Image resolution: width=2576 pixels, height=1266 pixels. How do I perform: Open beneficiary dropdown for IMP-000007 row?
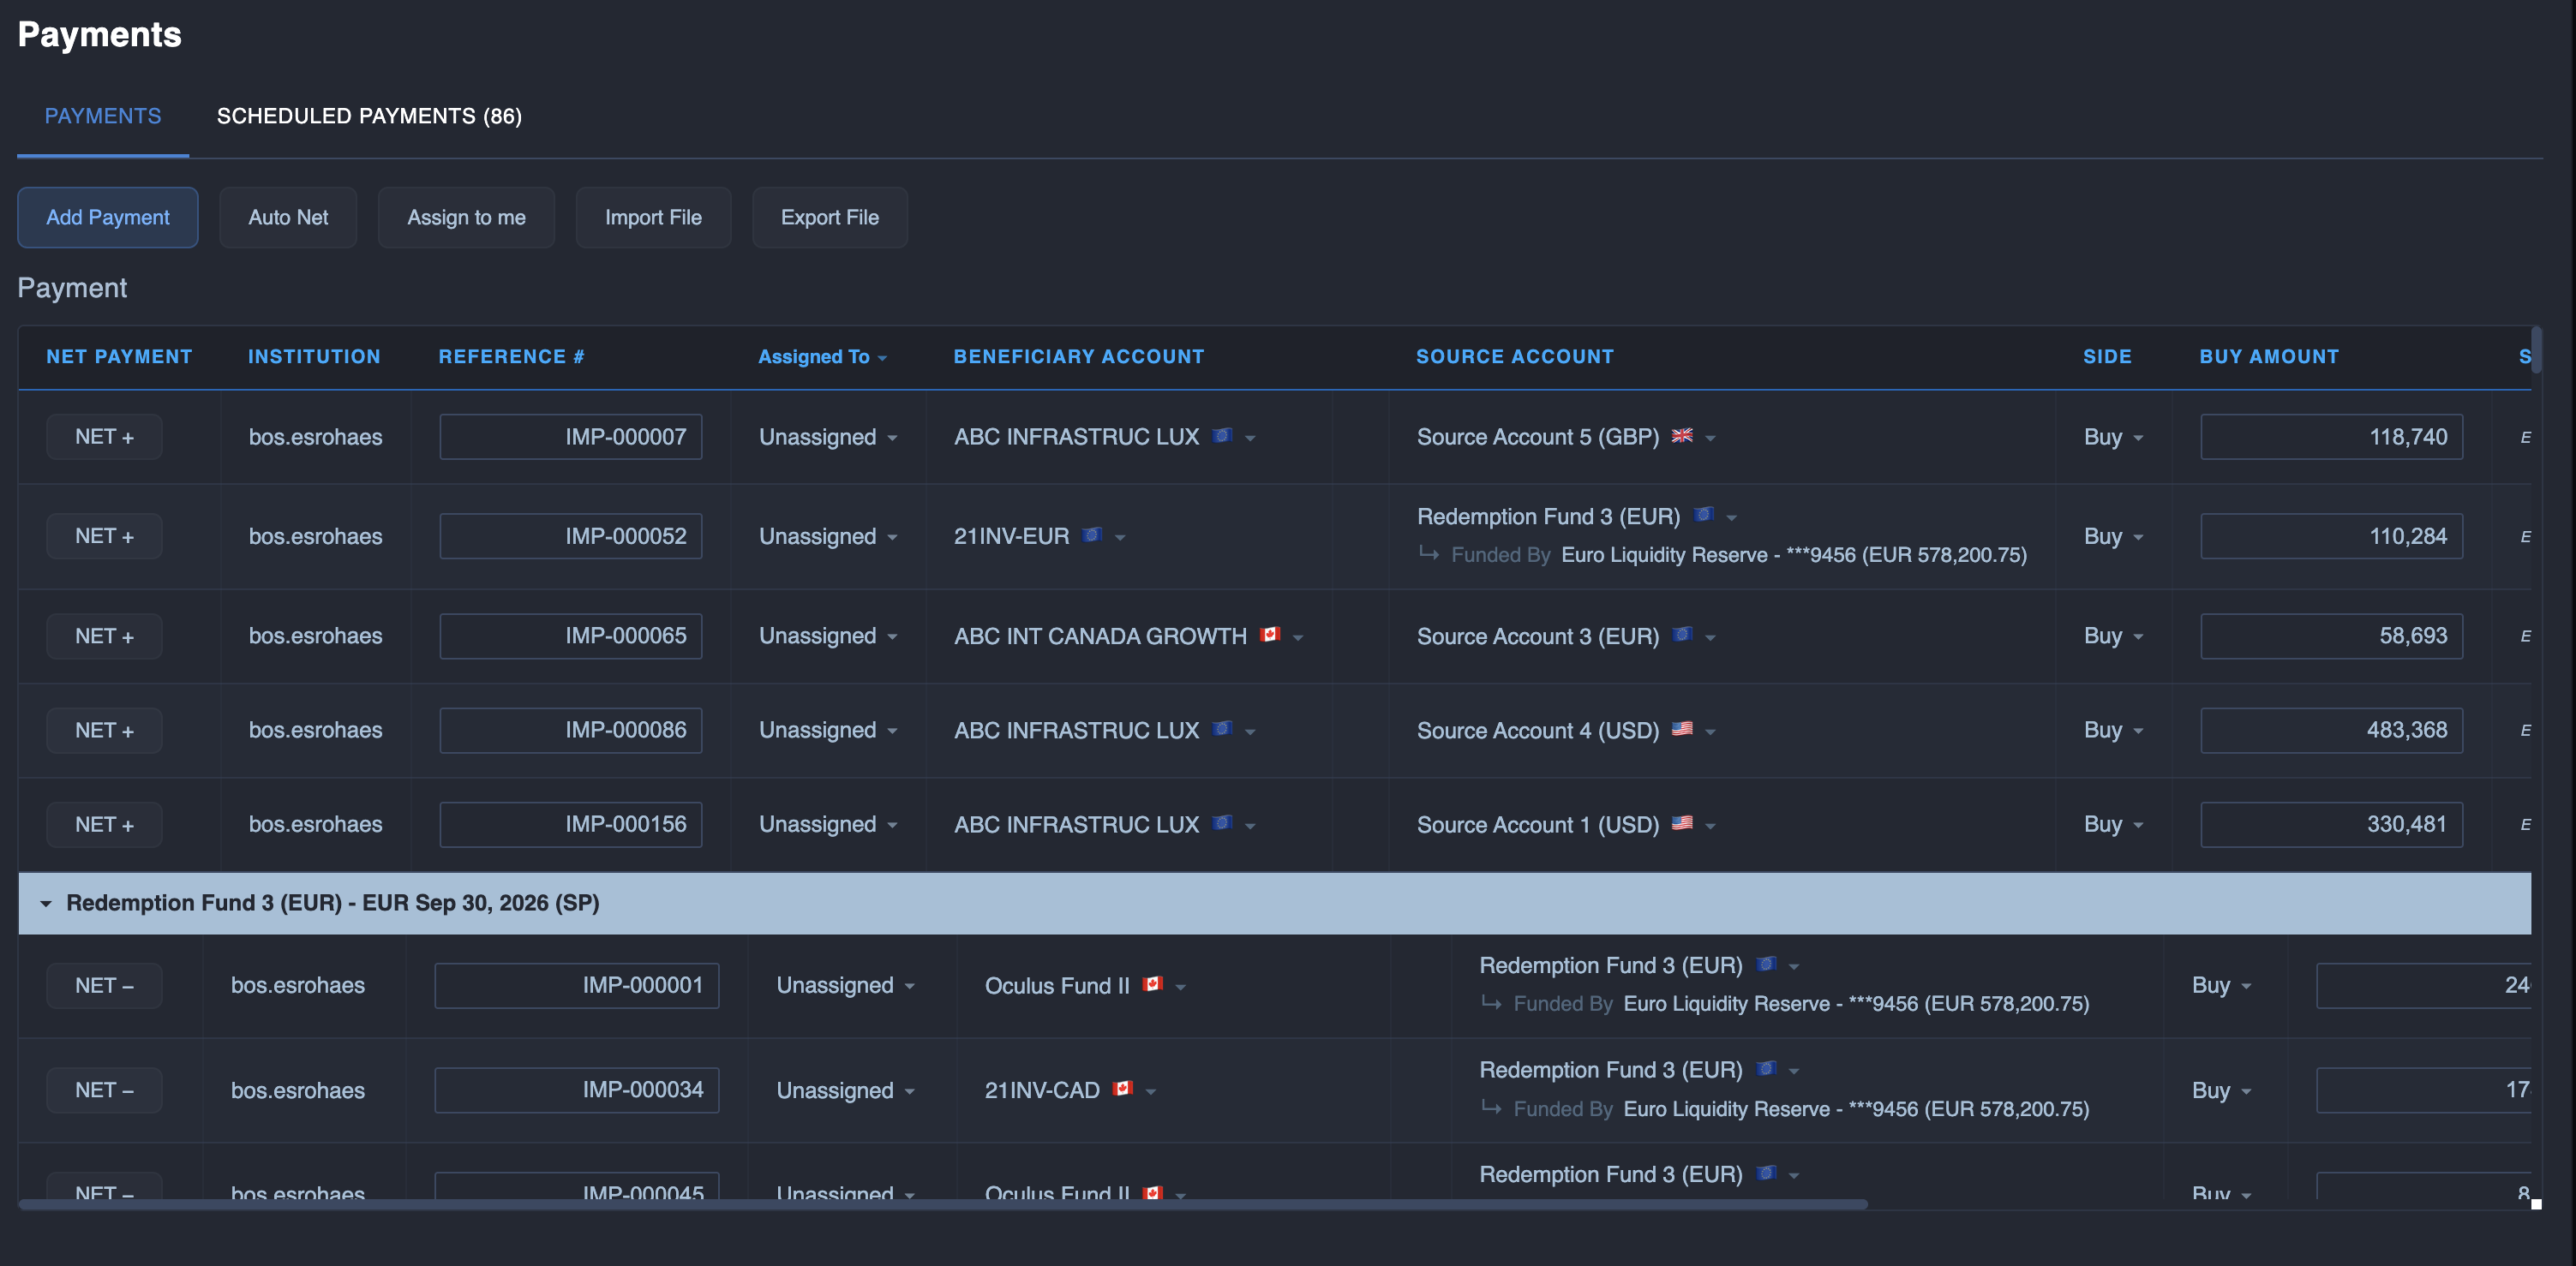pos(1104,437)
